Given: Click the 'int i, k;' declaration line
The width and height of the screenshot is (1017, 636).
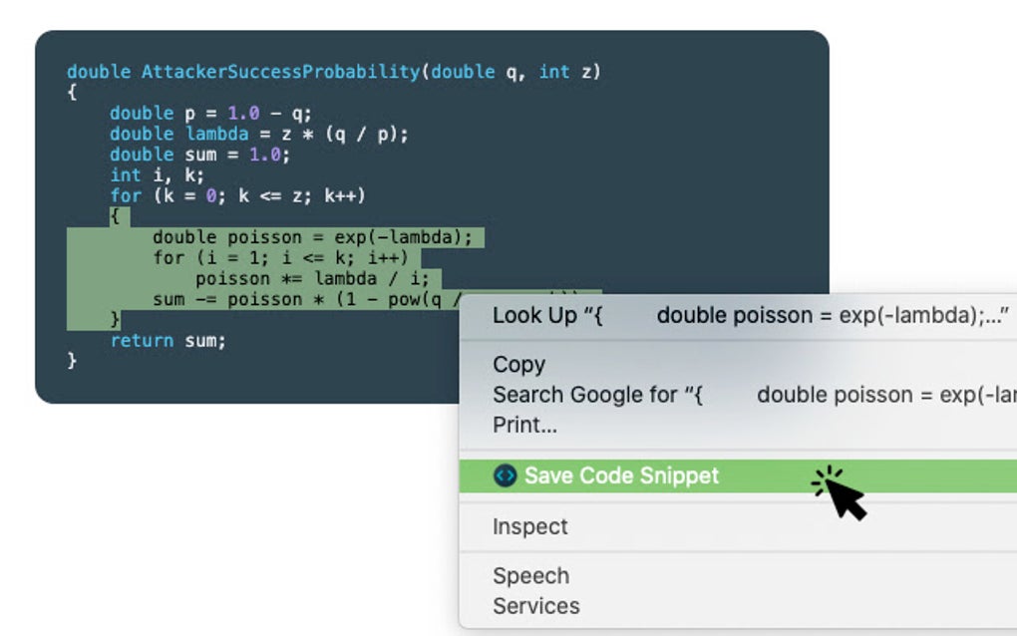Looking at the screenshot, I should (157, 175).
